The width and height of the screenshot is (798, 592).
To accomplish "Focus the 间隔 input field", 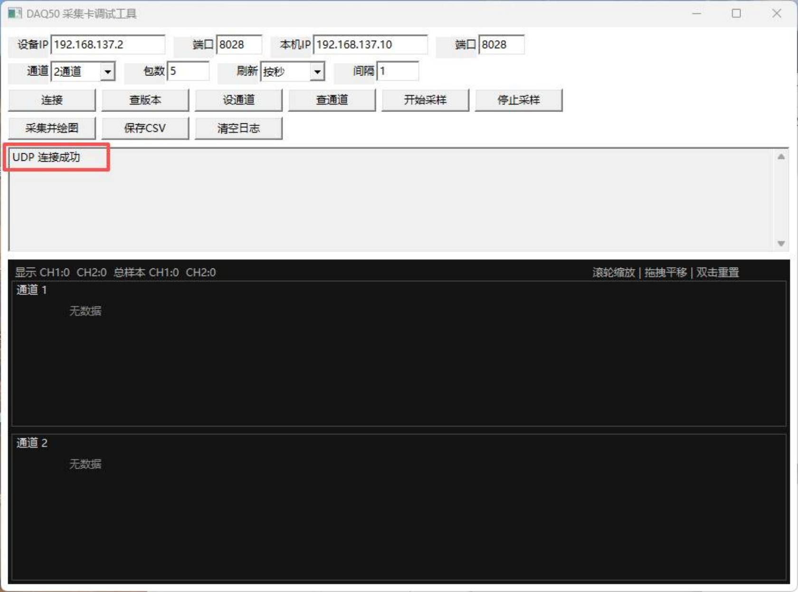I will 398,72.
